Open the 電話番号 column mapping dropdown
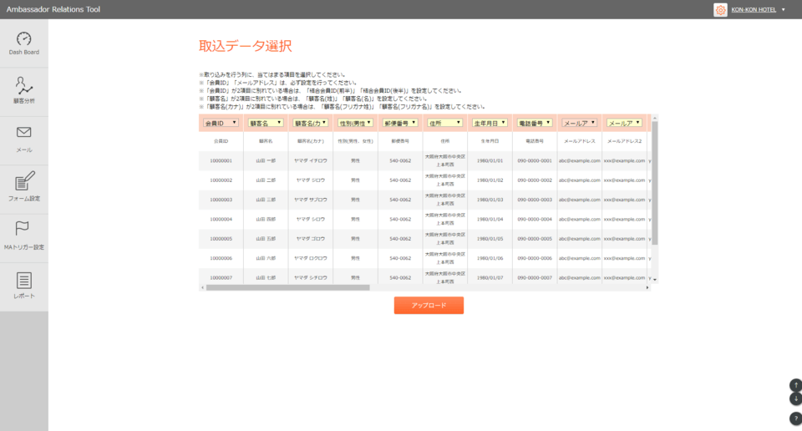The image size is (802, 431). (x=535, y=123)
